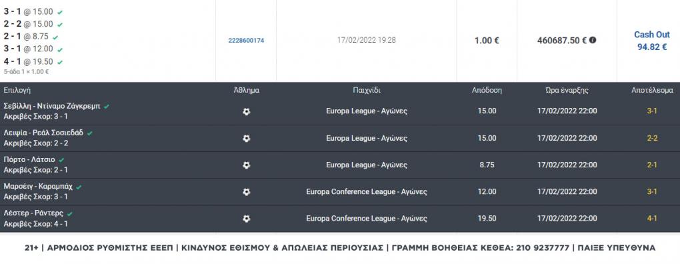Viewport: 680px width, 264px height.
Task: Click soccer ball icon in Μαρσέιγ row
Action: pyautogui.click(x=246, y=192)
